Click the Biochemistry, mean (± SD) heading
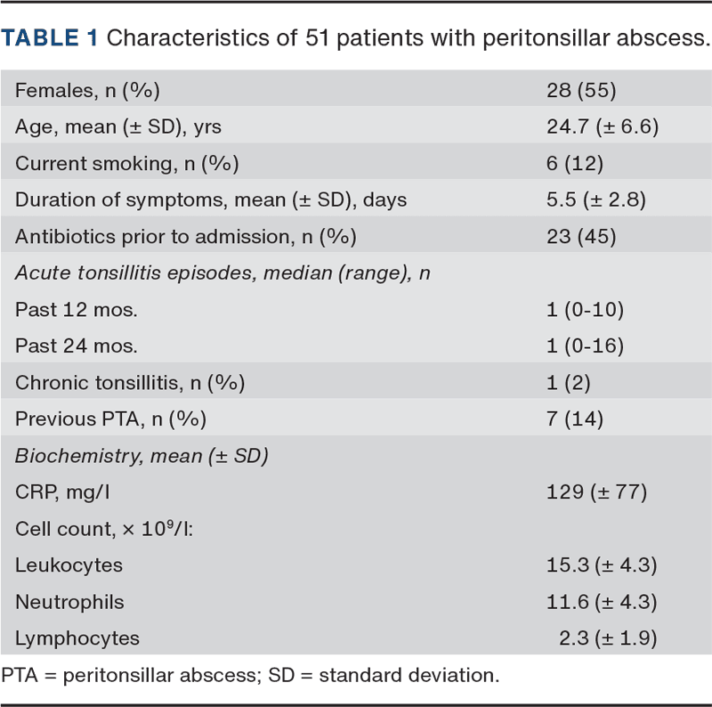 (142, 456)
